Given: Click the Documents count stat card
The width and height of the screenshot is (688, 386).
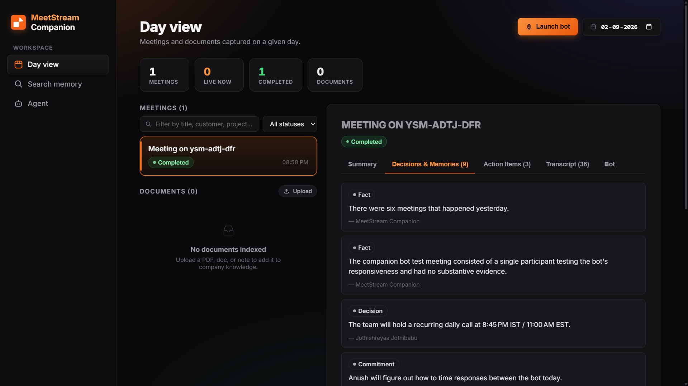Looking at the screenshot, I should point(335,75).
